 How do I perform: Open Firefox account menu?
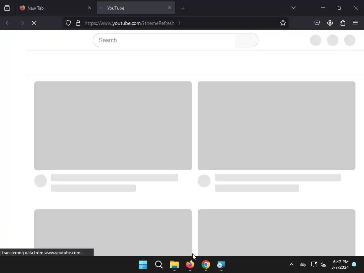tap(330, 23)
